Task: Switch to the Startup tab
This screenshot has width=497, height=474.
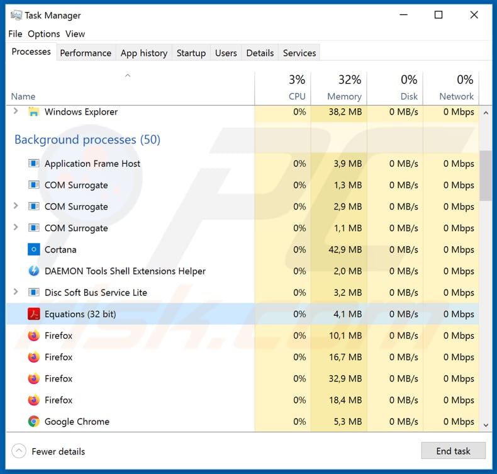Action: pos(191,53)
